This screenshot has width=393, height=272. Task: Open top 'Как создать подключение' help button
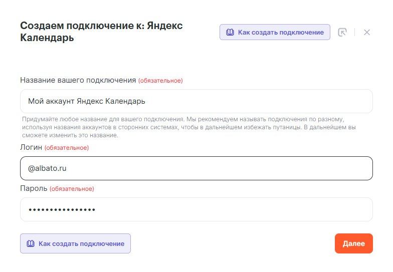[x=275, y=32]
